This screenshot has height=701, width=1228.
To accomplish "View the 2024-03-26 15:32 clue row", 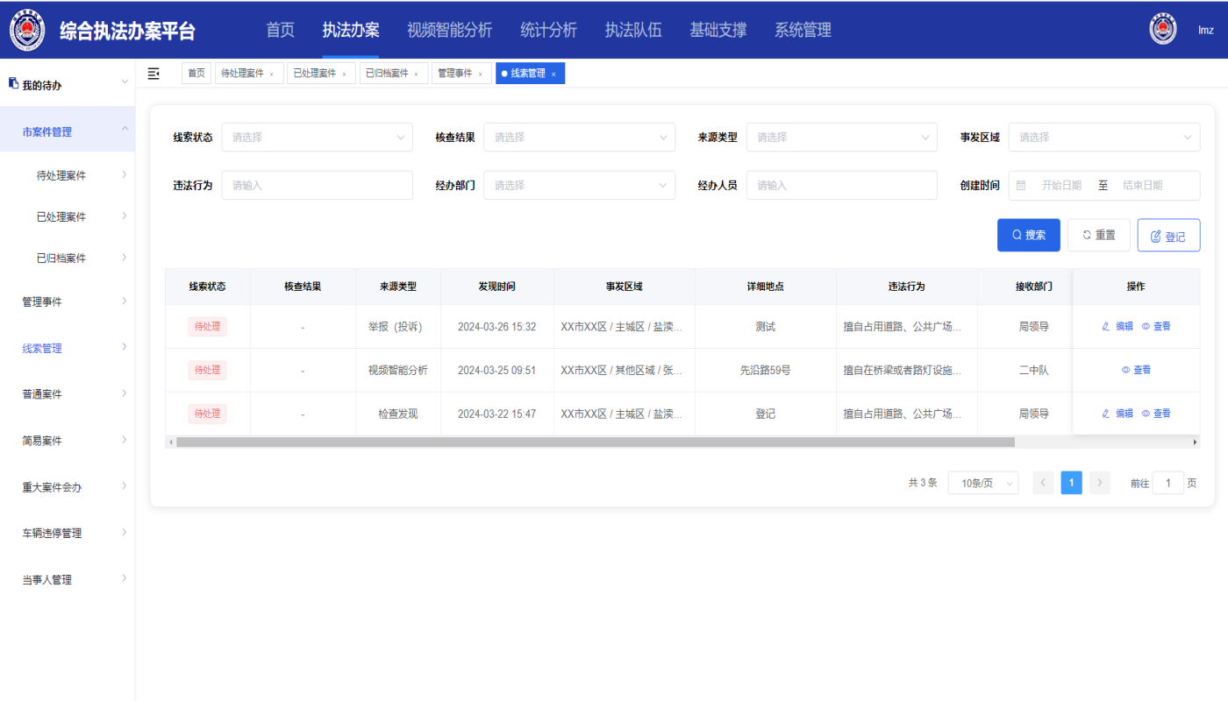I will 1156,326.
